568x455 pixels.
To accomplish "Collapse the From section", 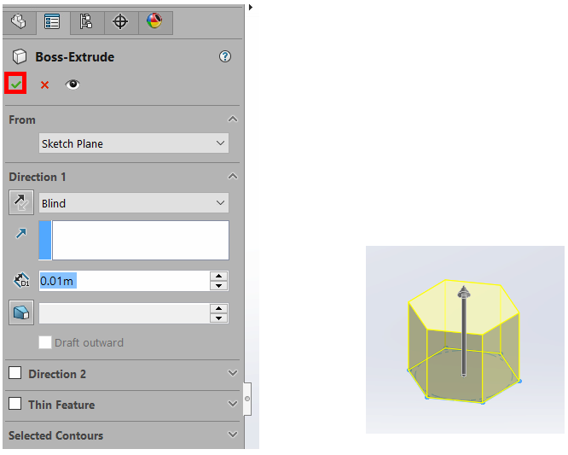I will (x=233, y=120).
